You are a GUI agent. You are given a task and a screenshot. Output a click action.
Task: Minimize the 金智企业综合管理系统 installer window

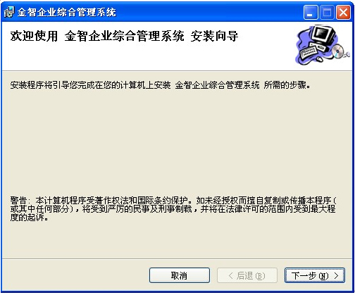point(311,12)
